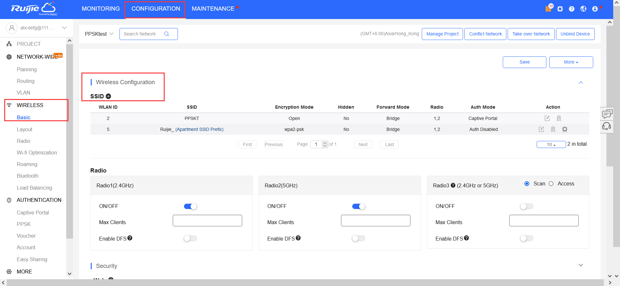Viewport: 620px width, 286px height.
Task: Click the Enable DFS help icon under Radio1
Action: (130, 238)
